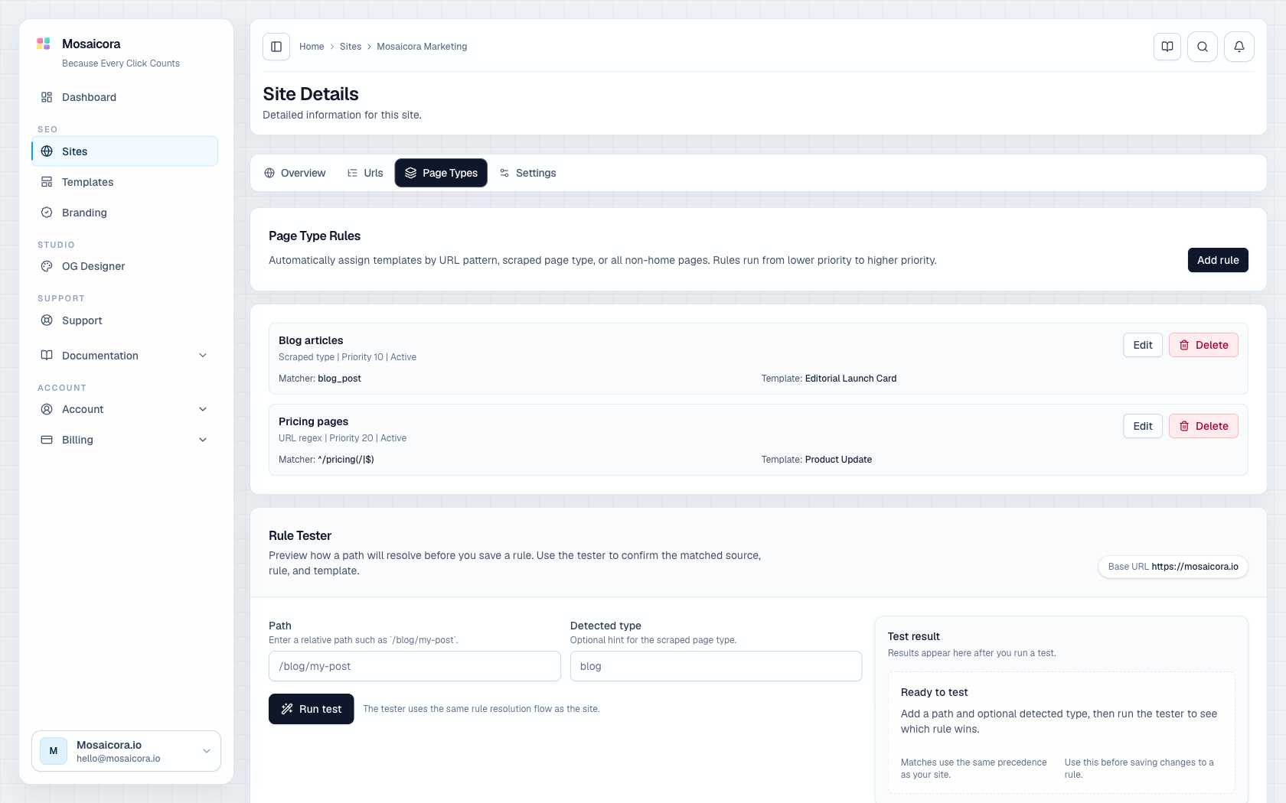Click the 'Product Update' template text
The height and width of the screenshot is (803, 1286).
(x=838, y=460)
